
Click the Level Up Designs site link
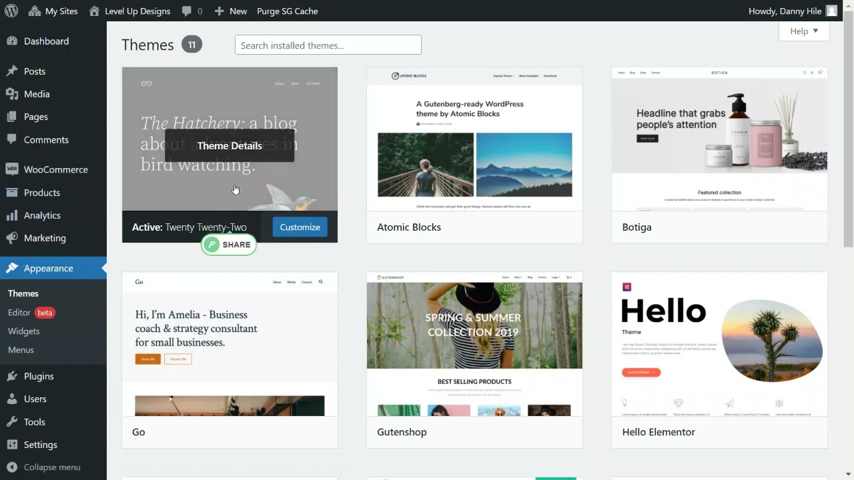137,11
